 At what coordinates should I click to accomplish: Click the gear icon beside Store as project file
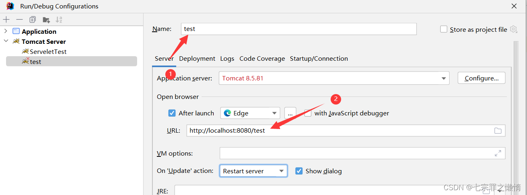point(513,29)
